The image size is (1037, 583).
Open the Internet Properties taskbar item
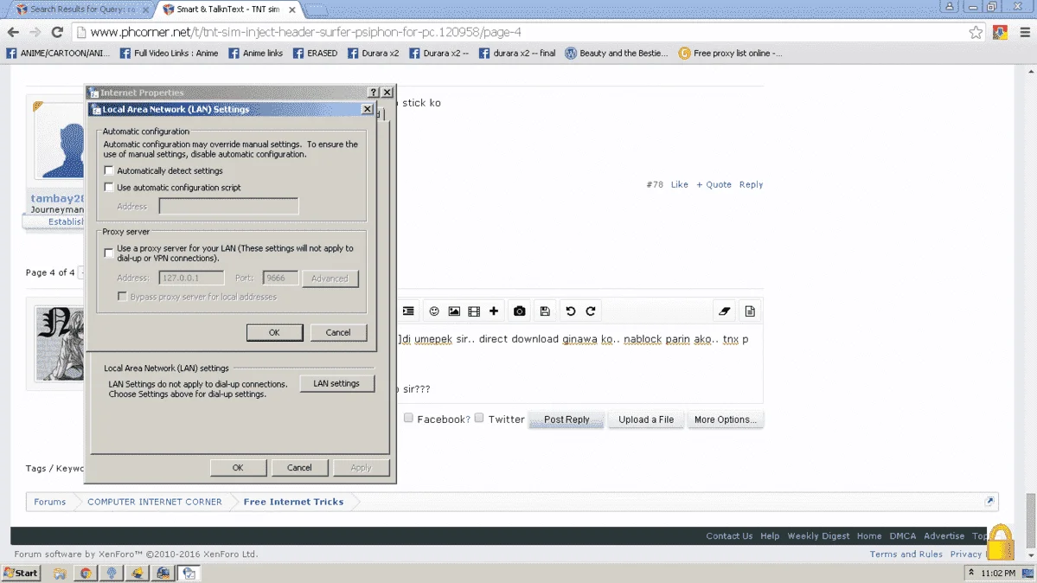pyautogui.click(x=189, y=573)
